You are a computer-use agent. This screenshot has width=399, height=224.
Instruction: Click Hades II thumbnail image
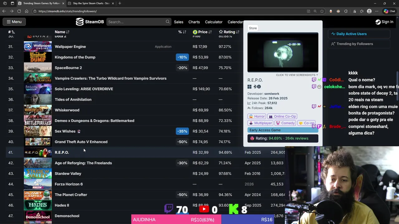(x=38, y=205)
